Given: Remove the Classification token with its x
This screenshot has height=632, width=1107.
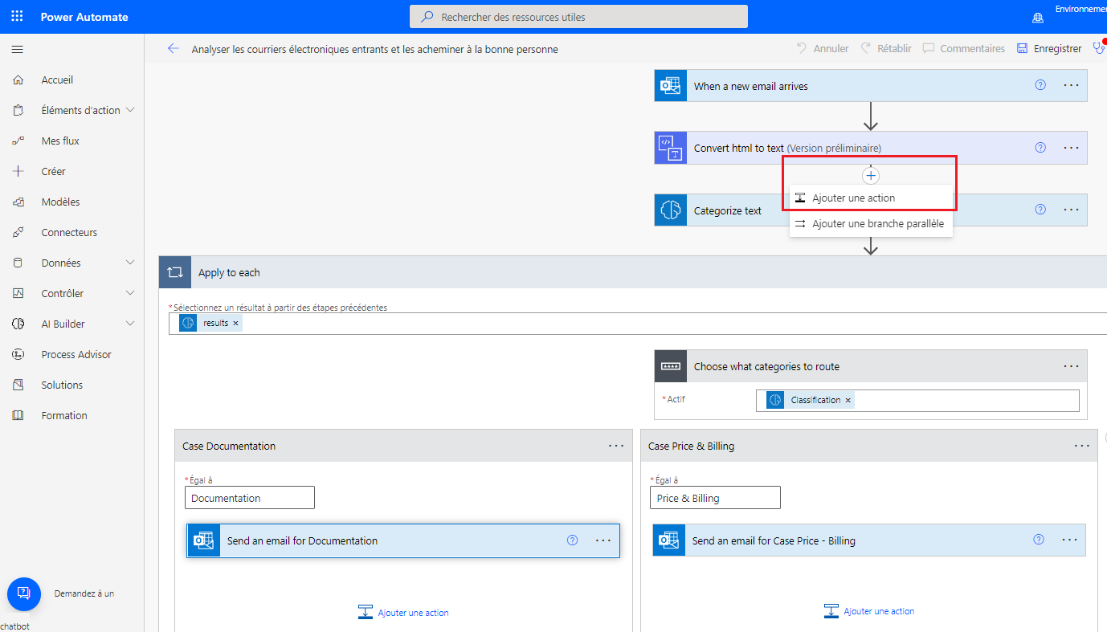Looking at the screenshot, I should click(x=848, y=400).
